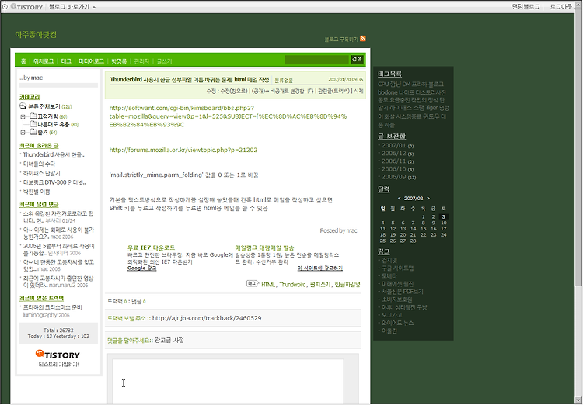The height and width of the screenshot is (405, 583).
Task: Open the 와이어드 뉴스 link
Action: (x=397, y=323)
